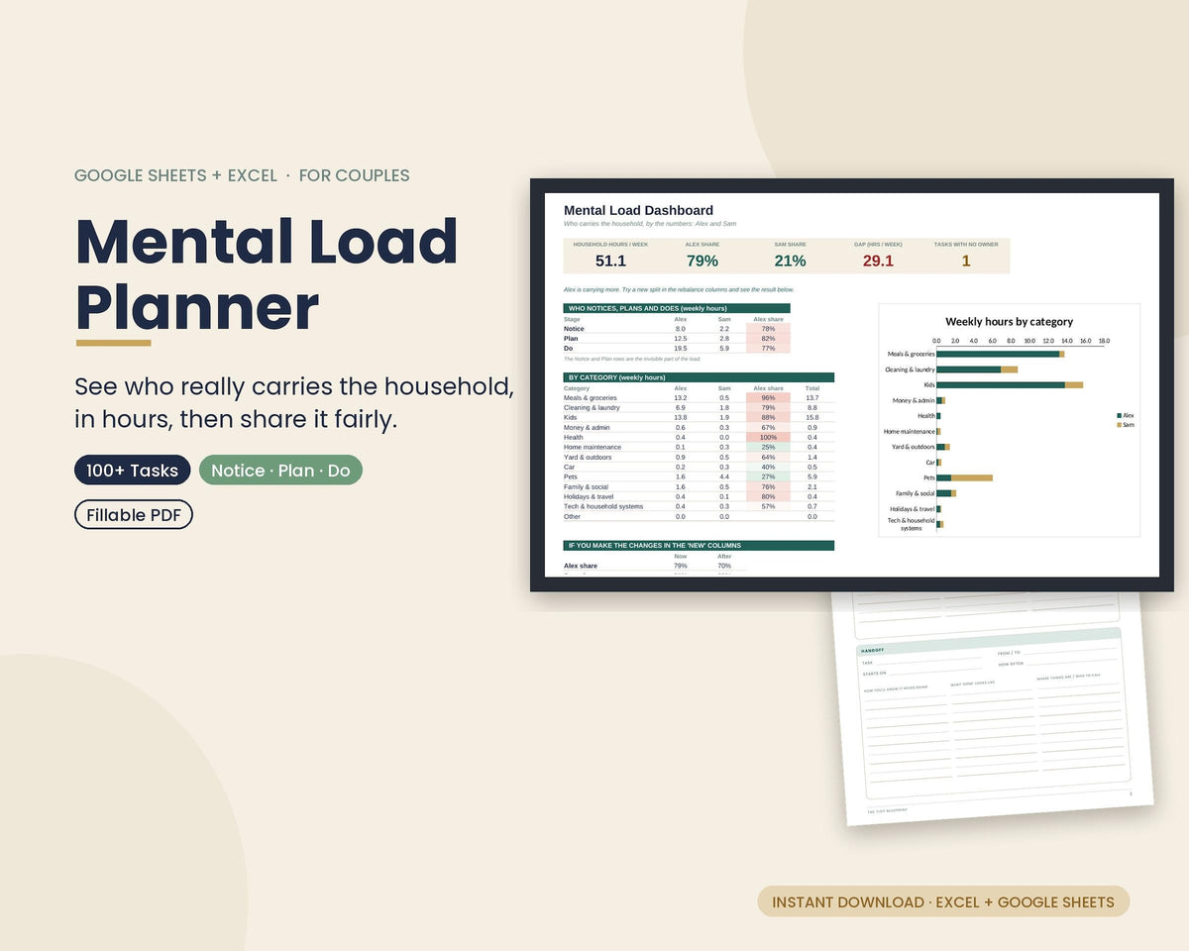Select the 'Holidays & travel' row's 80% share cell
This screenshot has width=1189, height=951.
[768, 496]
